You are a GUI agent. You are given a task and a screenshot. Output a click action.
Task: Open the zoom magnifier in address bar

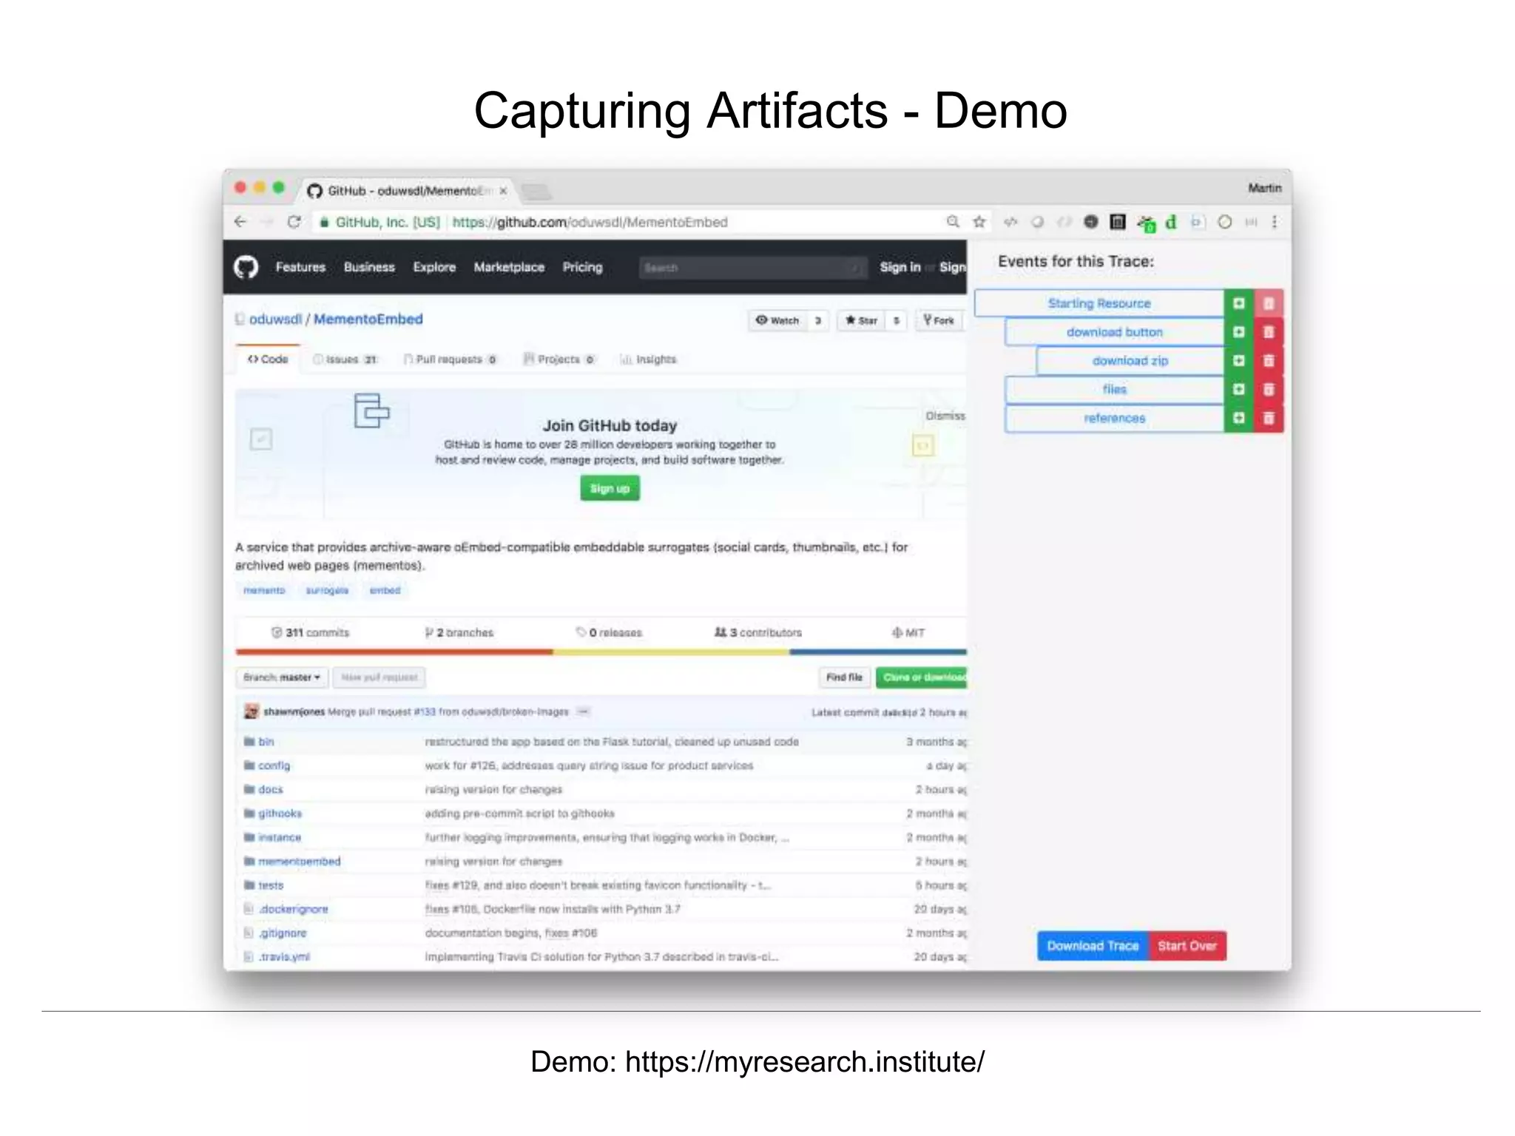(953, 222)
